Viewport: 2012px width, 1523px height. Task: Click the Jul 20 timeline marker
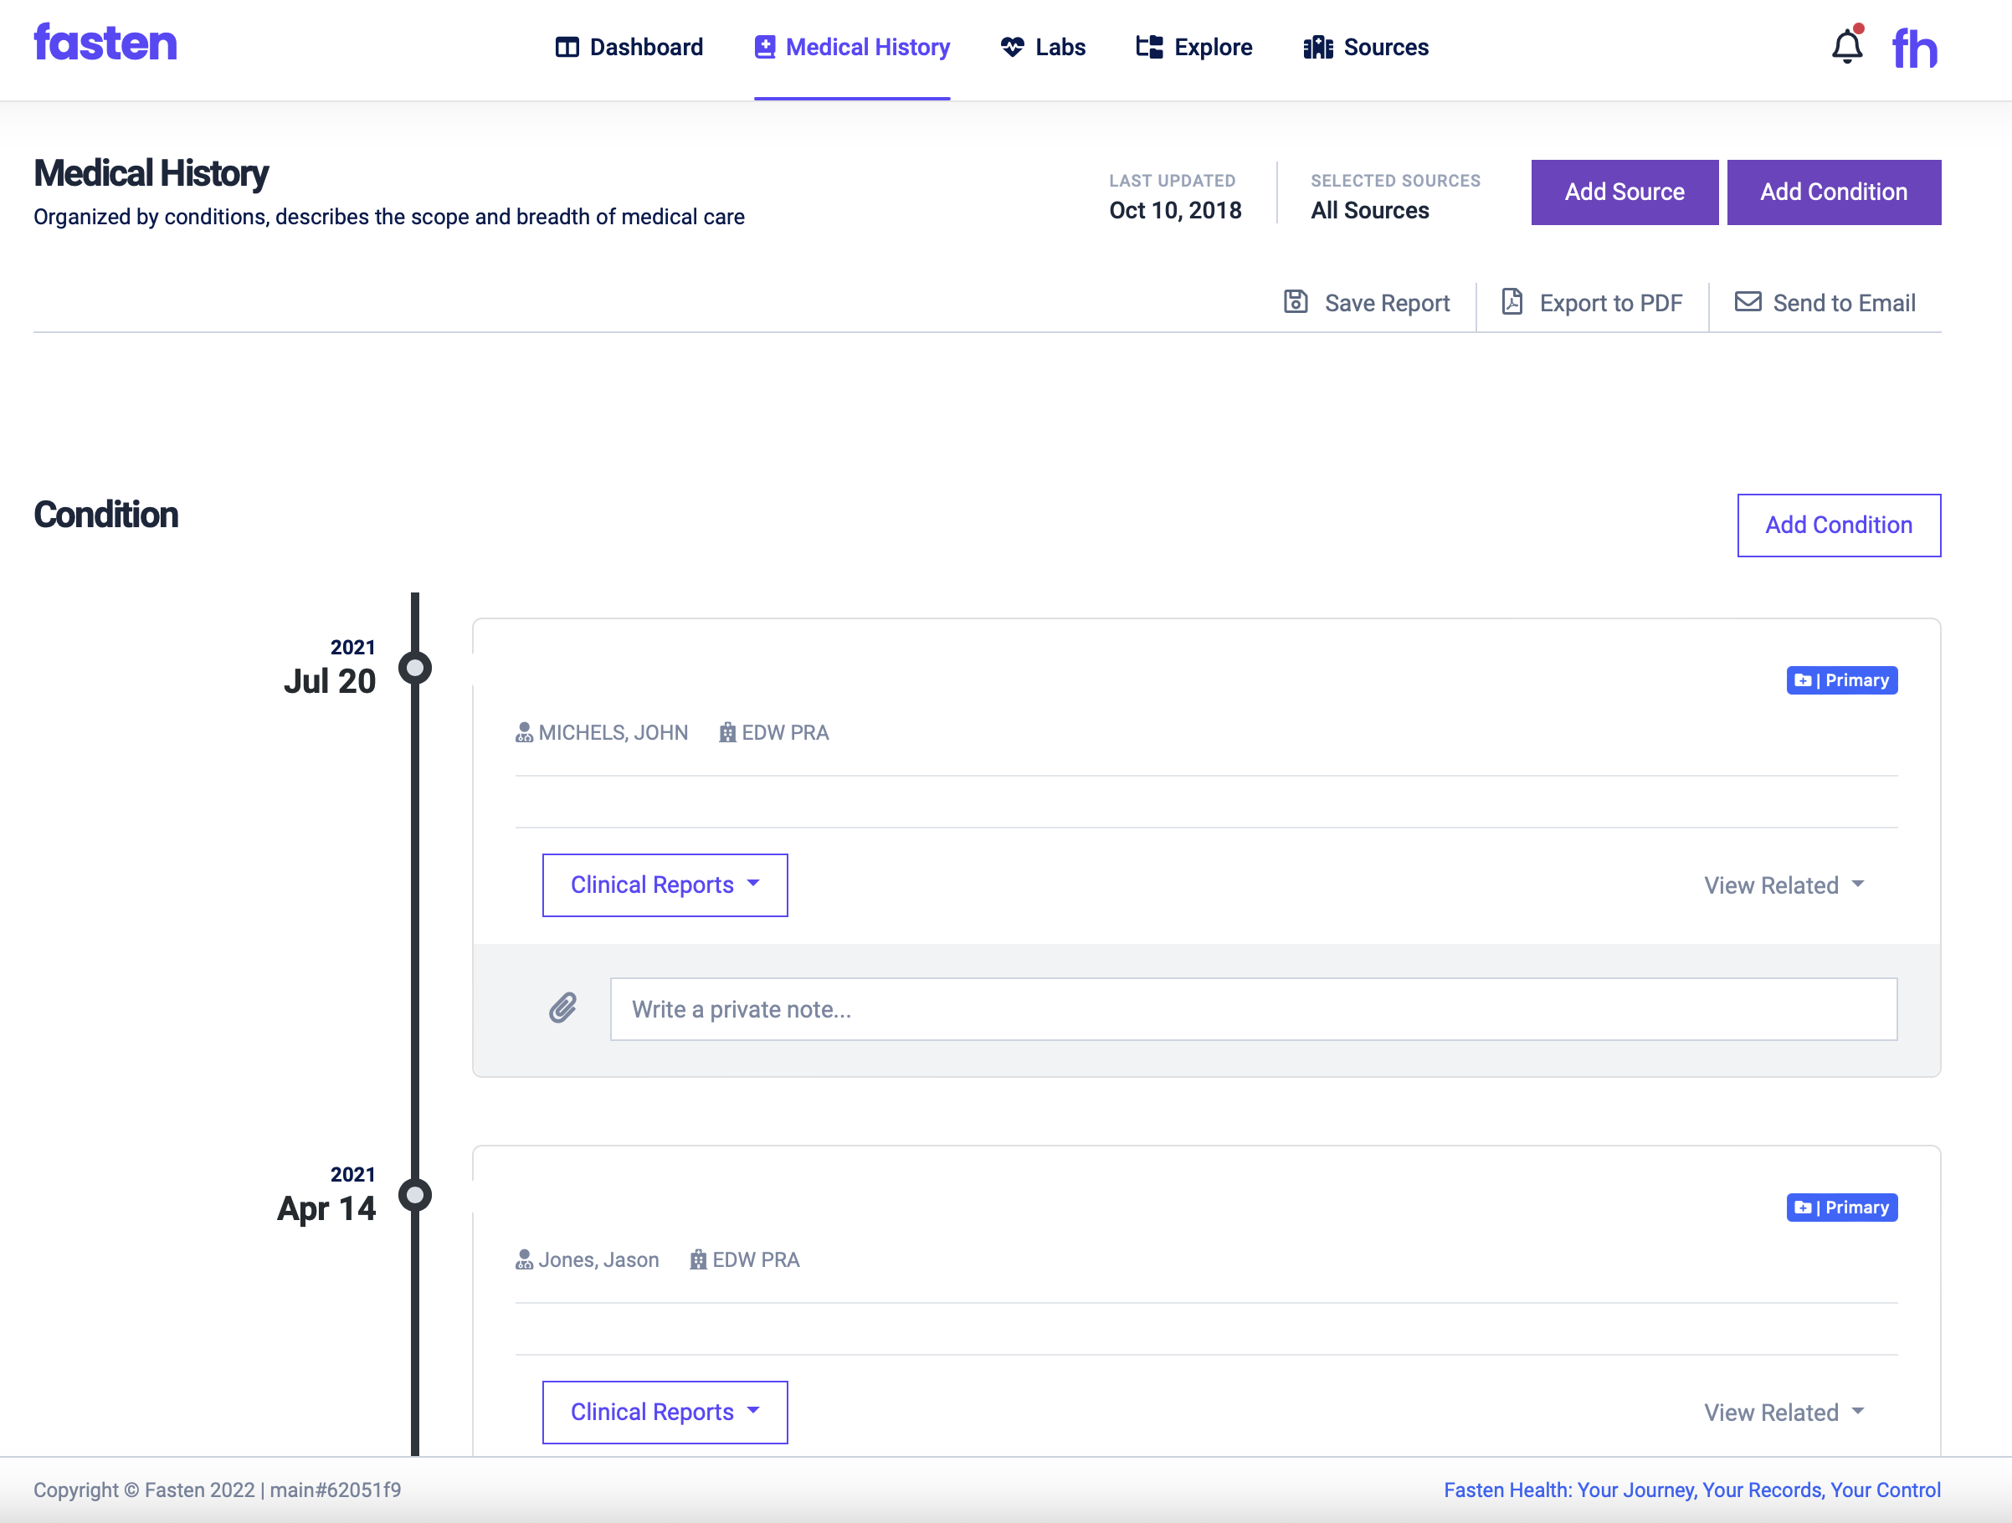415,669
